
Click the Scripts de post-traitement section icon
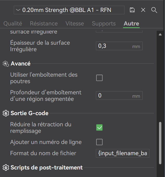pyautogui.click(x=6, y=168)
